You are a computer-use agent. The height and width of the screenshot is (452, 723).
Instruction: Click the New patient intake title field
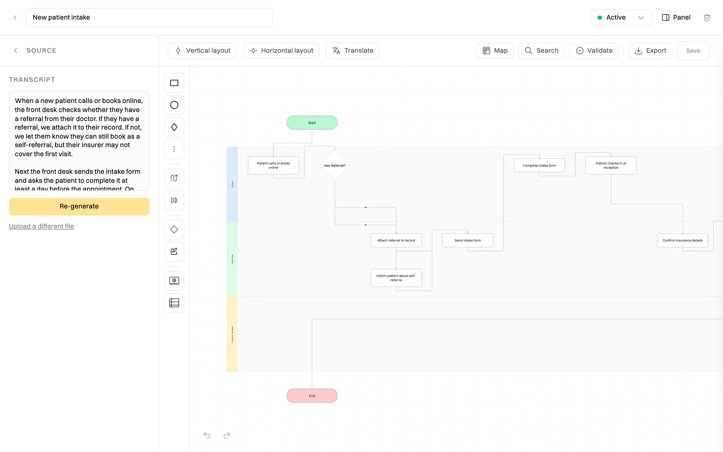149,18
